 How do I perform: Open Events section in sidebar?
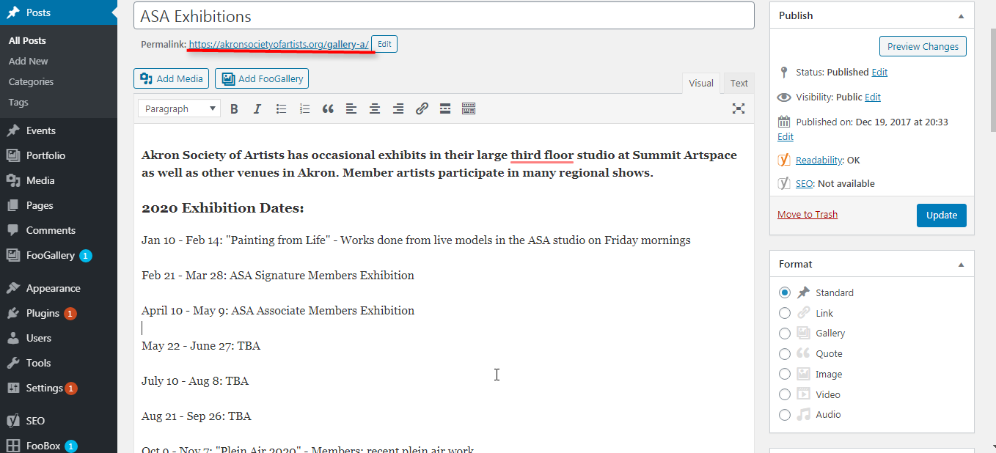pos(59,130)
